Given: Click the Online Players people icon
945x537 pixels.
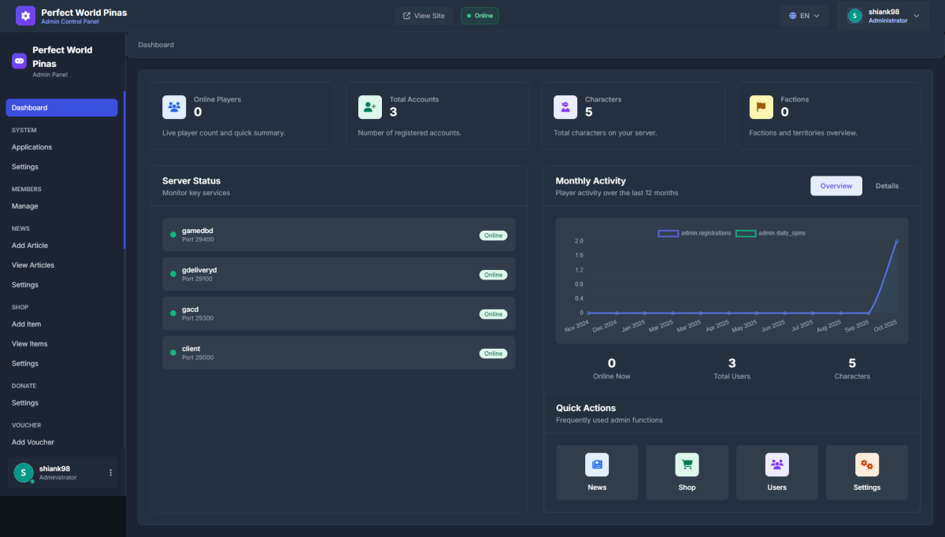Looking at the screenshot, I should coord(174,107).
